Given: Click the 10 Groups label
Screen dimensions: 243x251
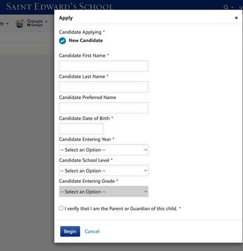Looking at the screenshot, I should (x=35, y=25).
